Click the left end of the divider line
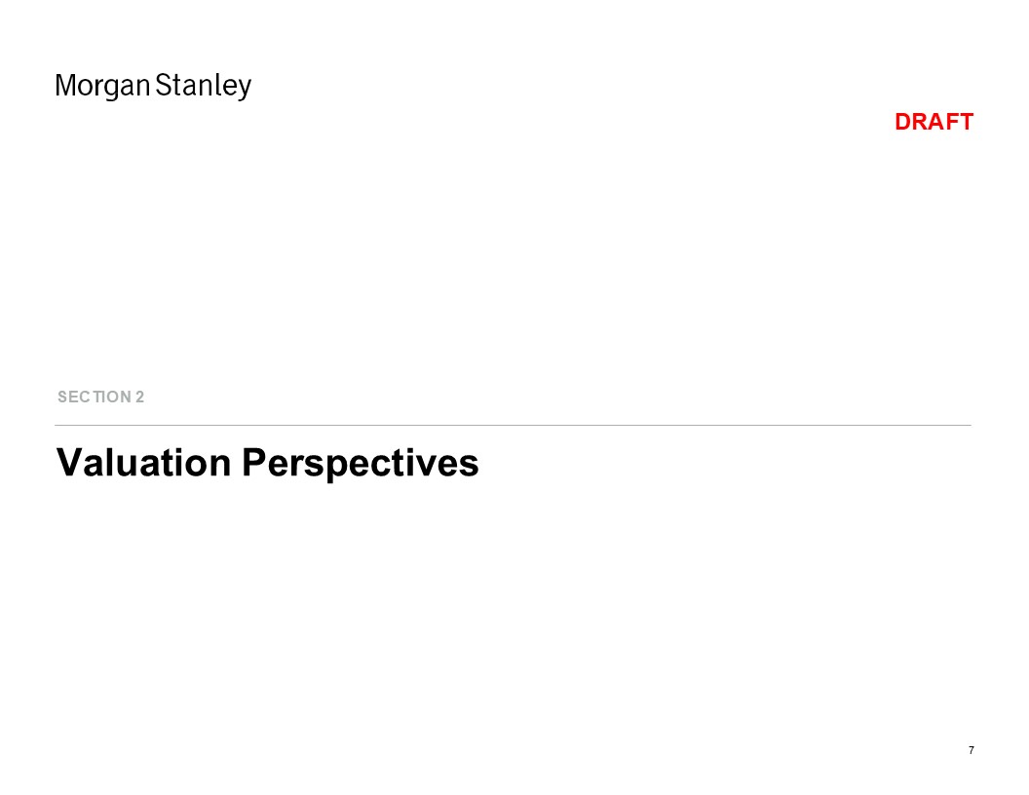1029x795 pixels. [x=57, y=426]
